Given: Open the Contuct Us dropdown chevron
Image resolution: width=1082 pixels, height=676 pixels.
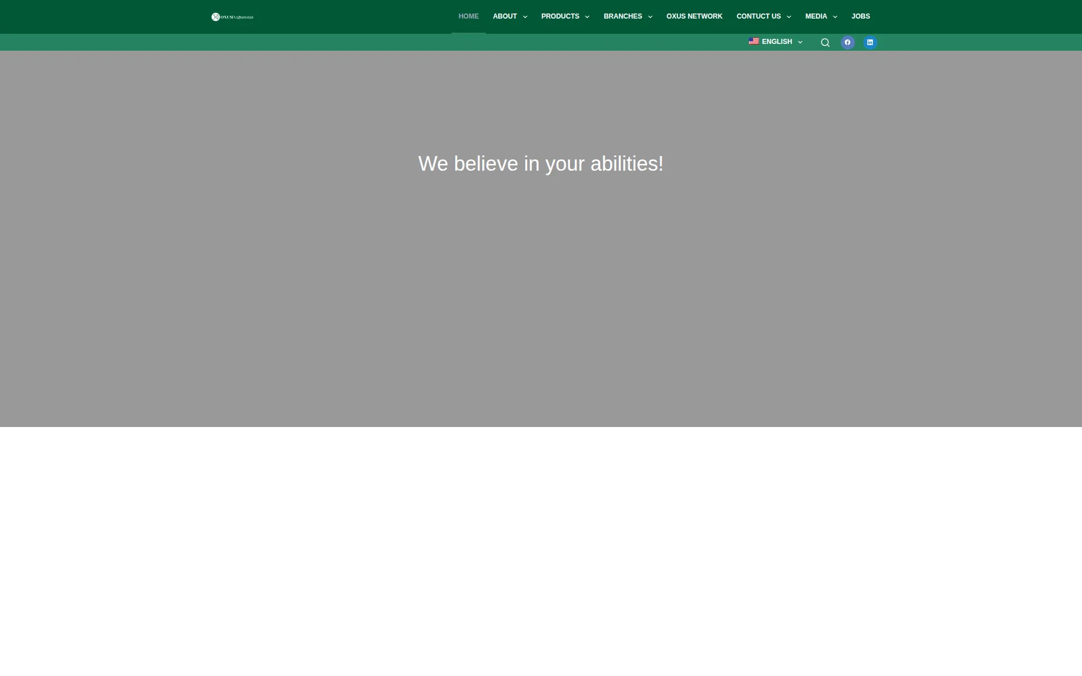Looking at the screenshot, I should (x=789, y=17).
